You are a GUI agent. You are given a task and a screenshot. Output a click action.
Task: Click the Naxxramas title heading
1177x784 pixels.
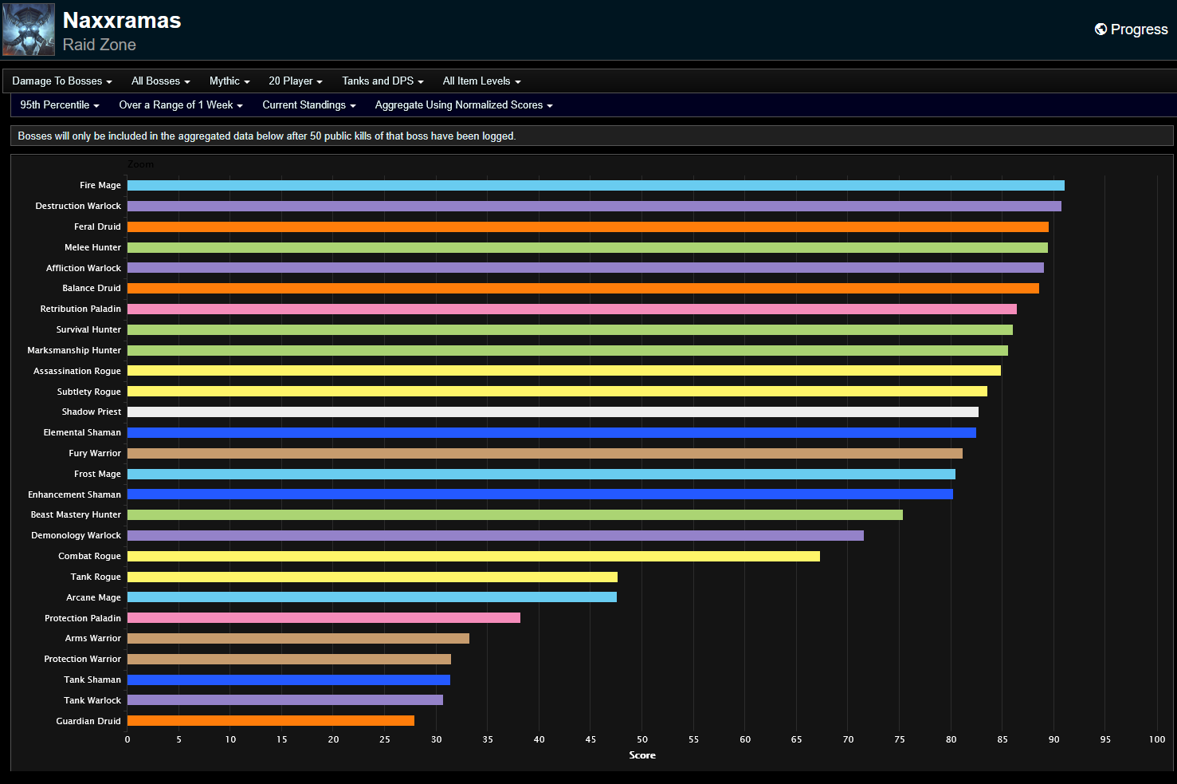click(122, 21)
